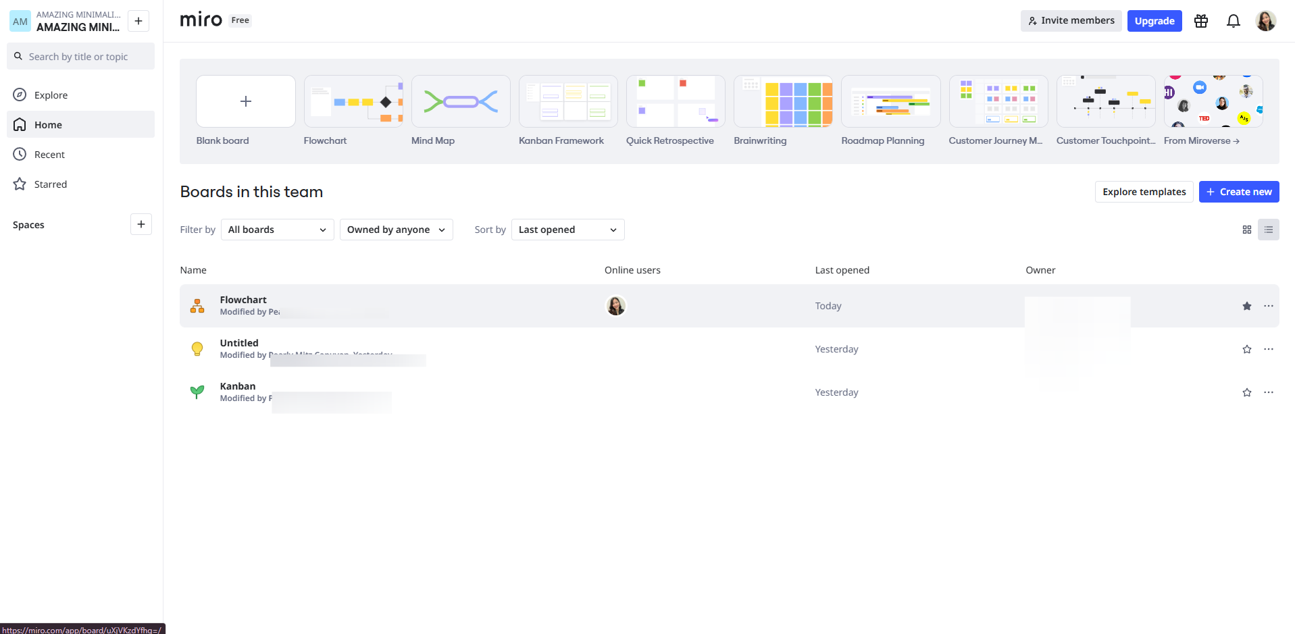Click the miro logo
Screen dimensions: 1295x634
201,20
